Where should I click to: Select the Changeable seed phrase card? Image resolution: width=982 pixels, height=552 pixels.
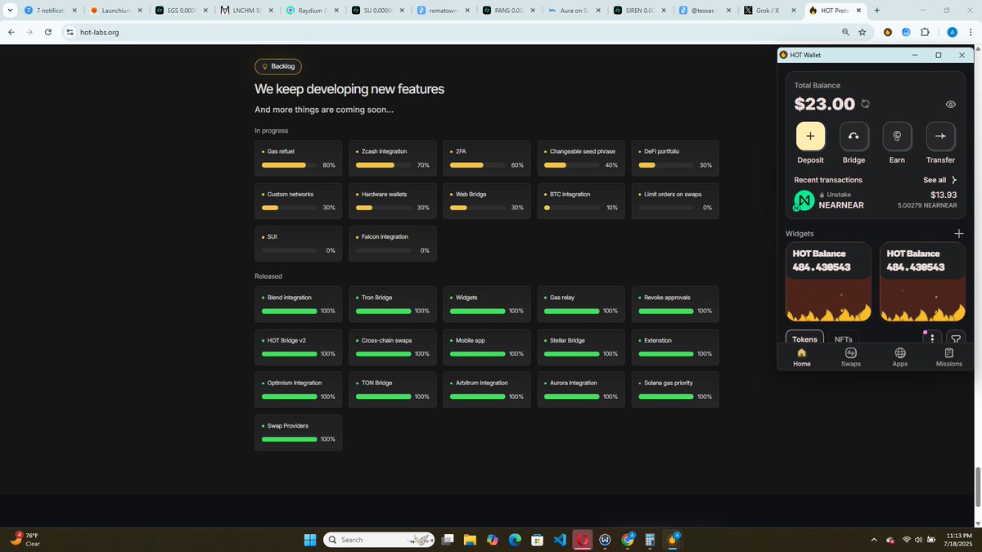point(581,158)
